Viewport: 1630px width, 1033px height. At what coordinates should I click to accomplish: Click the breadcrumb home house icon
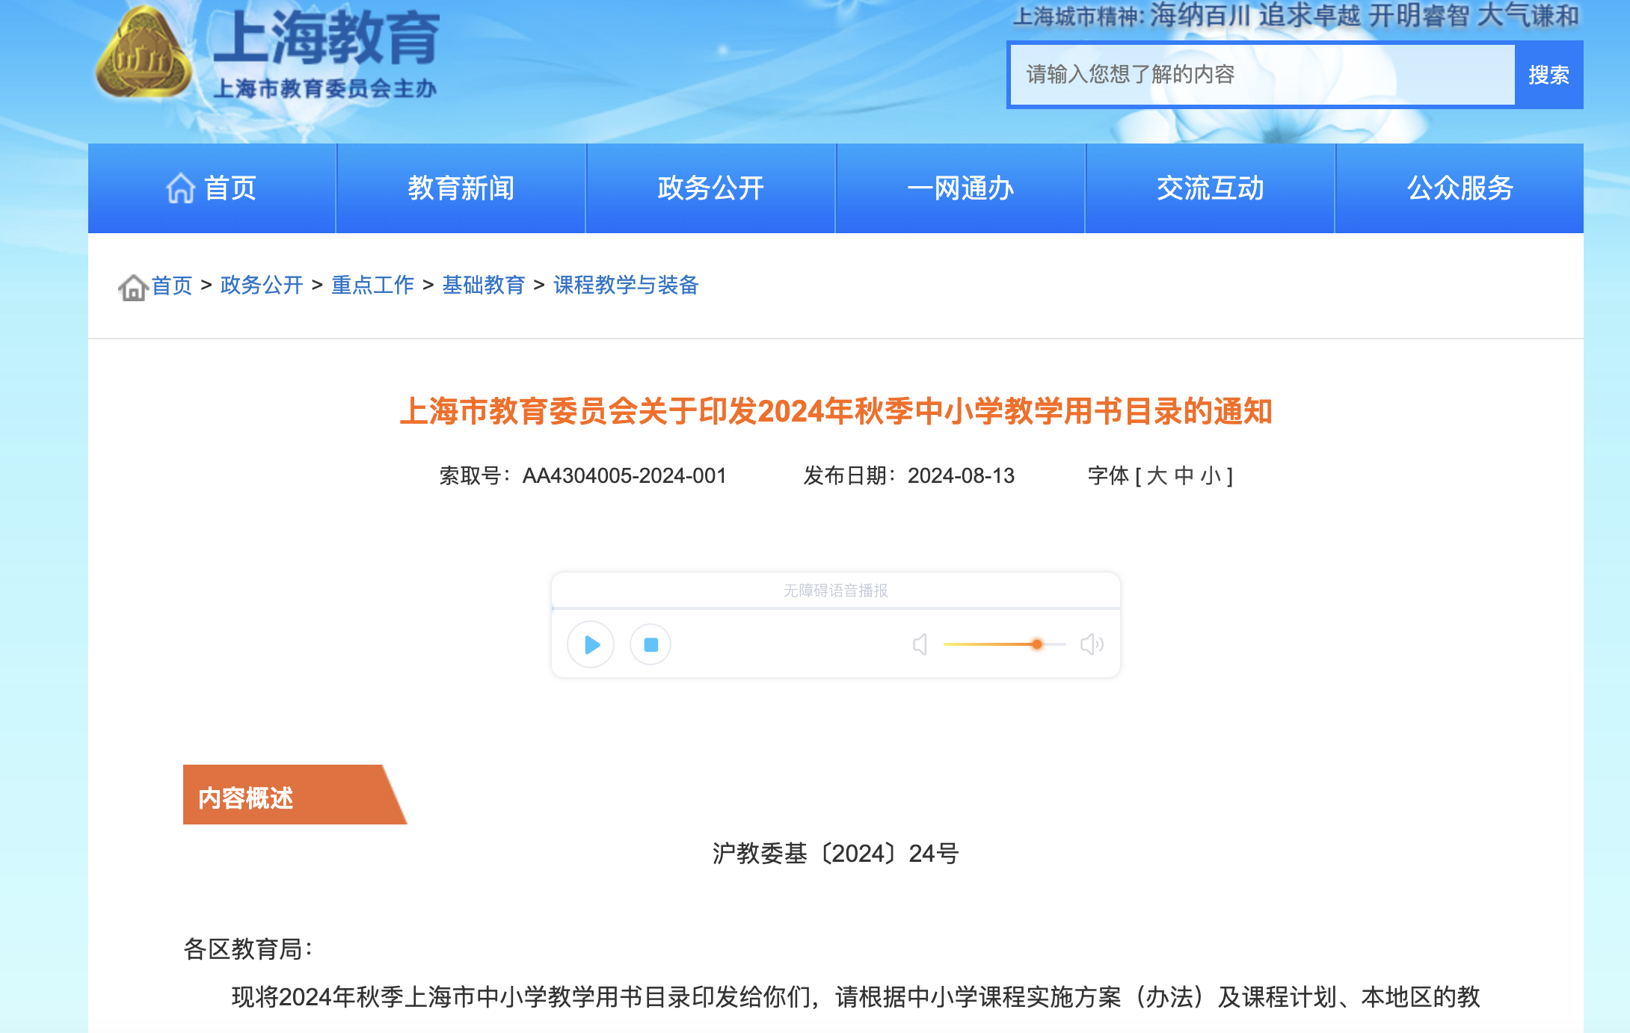coord(133,287)
